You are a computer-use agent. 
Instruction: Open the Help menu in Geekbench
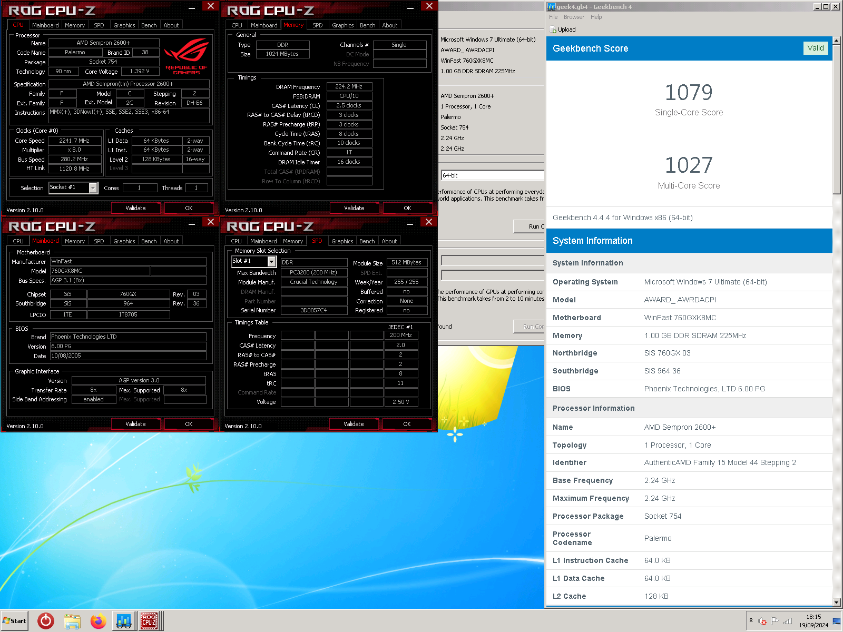596,17
